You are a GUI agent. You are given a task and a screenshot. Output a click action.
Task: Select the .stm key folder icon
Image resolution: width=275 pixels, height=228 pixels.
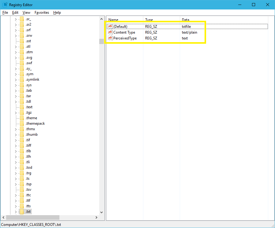[22, 52]
